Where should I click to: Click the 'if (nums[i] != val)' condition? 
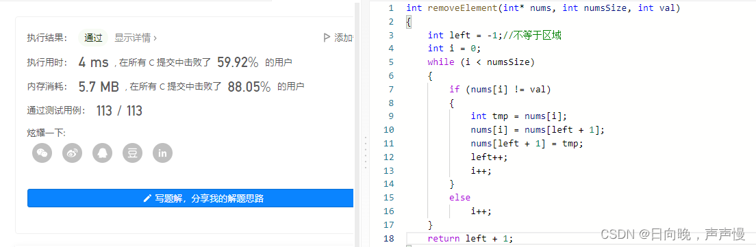pyautogui.click(x=500, y=89)
